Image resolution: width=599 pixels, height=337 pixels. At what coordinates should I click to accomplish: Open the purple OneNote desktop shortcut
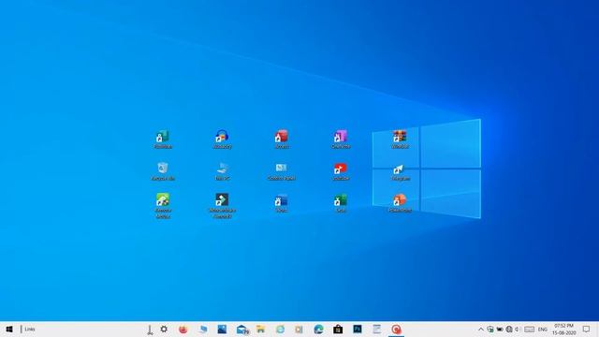341,139
